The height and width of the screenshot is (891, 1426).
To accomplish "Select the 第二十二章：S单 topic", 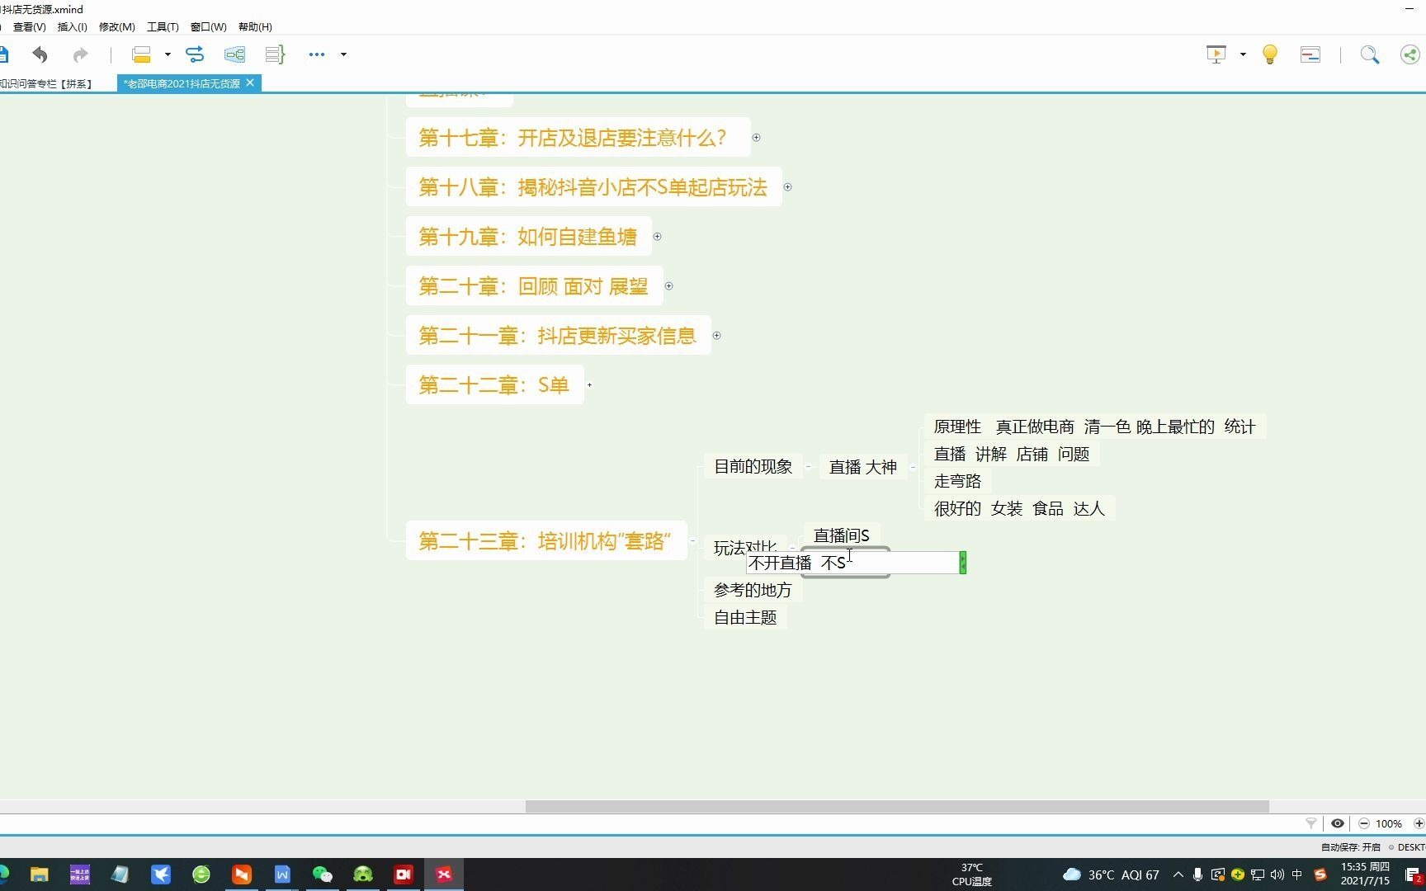I will 494,385.
